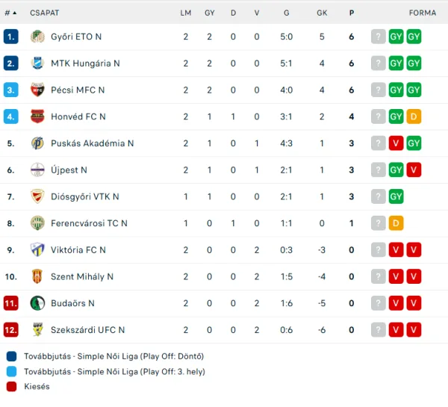Click the Győri ETO N team crest
This screenshot has width=448, height=407.
click(37, 37)
